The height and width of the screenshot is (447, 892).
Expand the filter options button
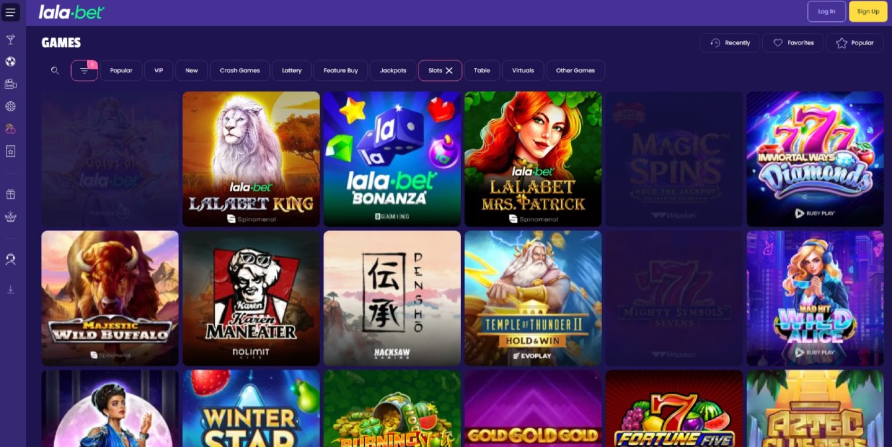pos(84,70)
